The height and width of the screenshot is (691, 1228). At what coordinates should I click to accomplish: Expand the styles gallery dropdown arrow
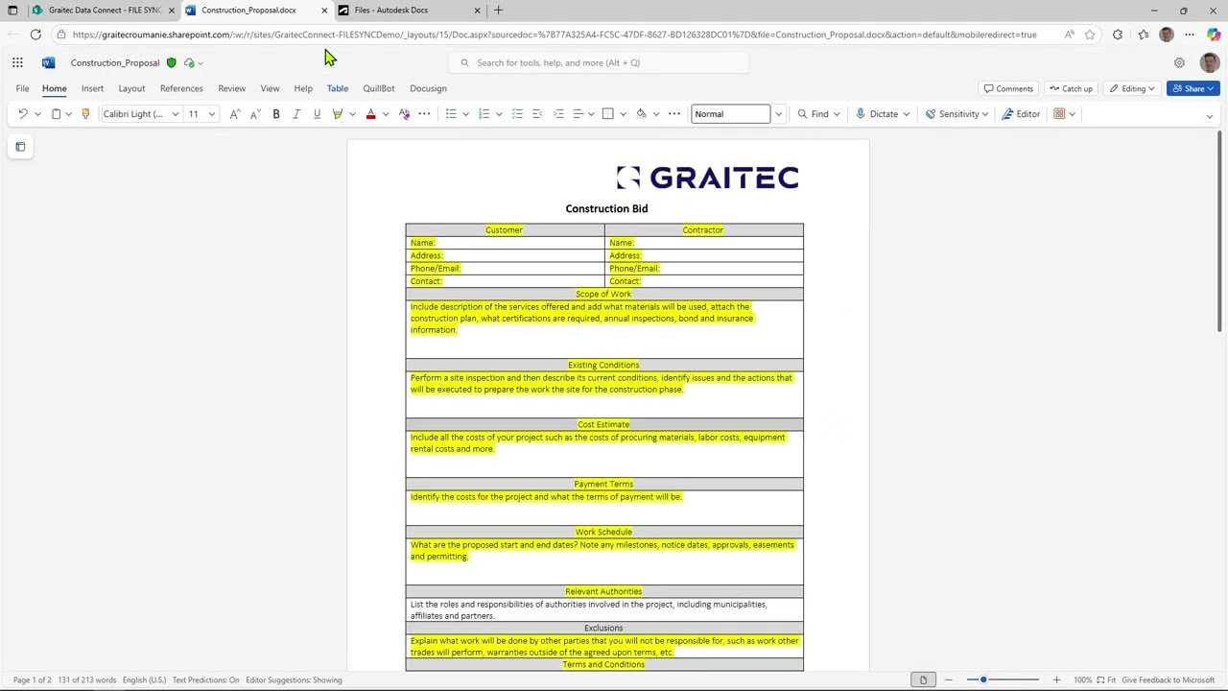[x=778, y=114]
